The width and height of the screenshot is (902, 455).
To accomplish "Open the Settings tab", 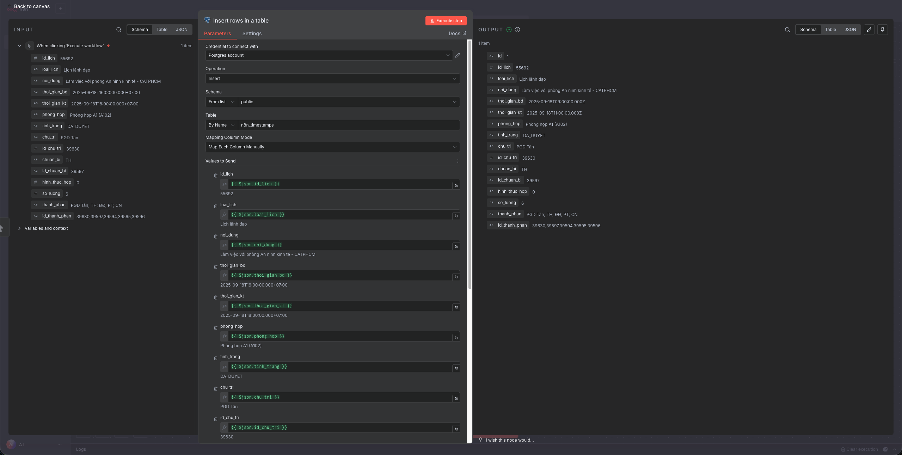I will tap(252, 33).
